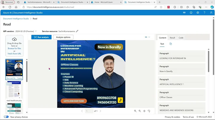215x120 pixels.
Task: Click the read aloud icon in address bar
Action: [x=155, y=7]
